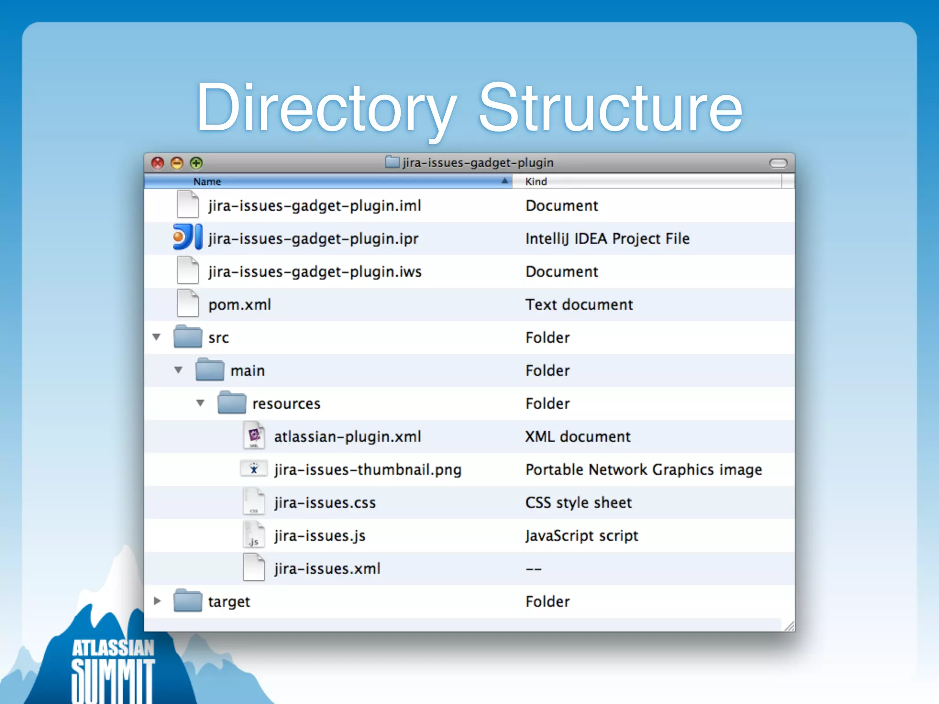Click the atlassian-plugin.xml file icon

coord(254,435)
